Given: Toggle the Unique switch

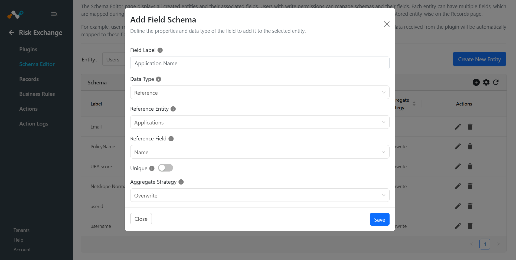Looking at the screenshot, I should point(165,168).
